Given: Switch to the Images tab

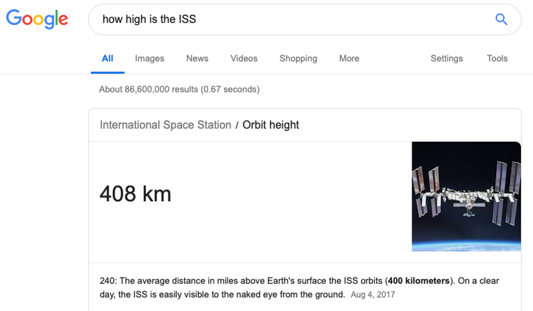Looking at the screenshot, I should [150, 58].
